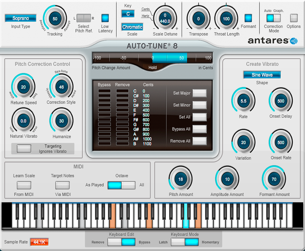This screenshot has width=305, height=251.
Task: Click the Variation knob
Action: (x=243, y=142)
